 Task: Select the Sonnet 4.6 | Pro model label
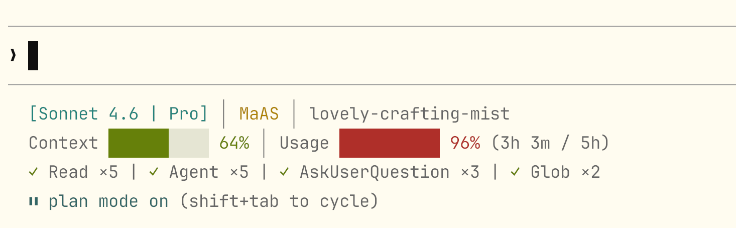point(118,114)
